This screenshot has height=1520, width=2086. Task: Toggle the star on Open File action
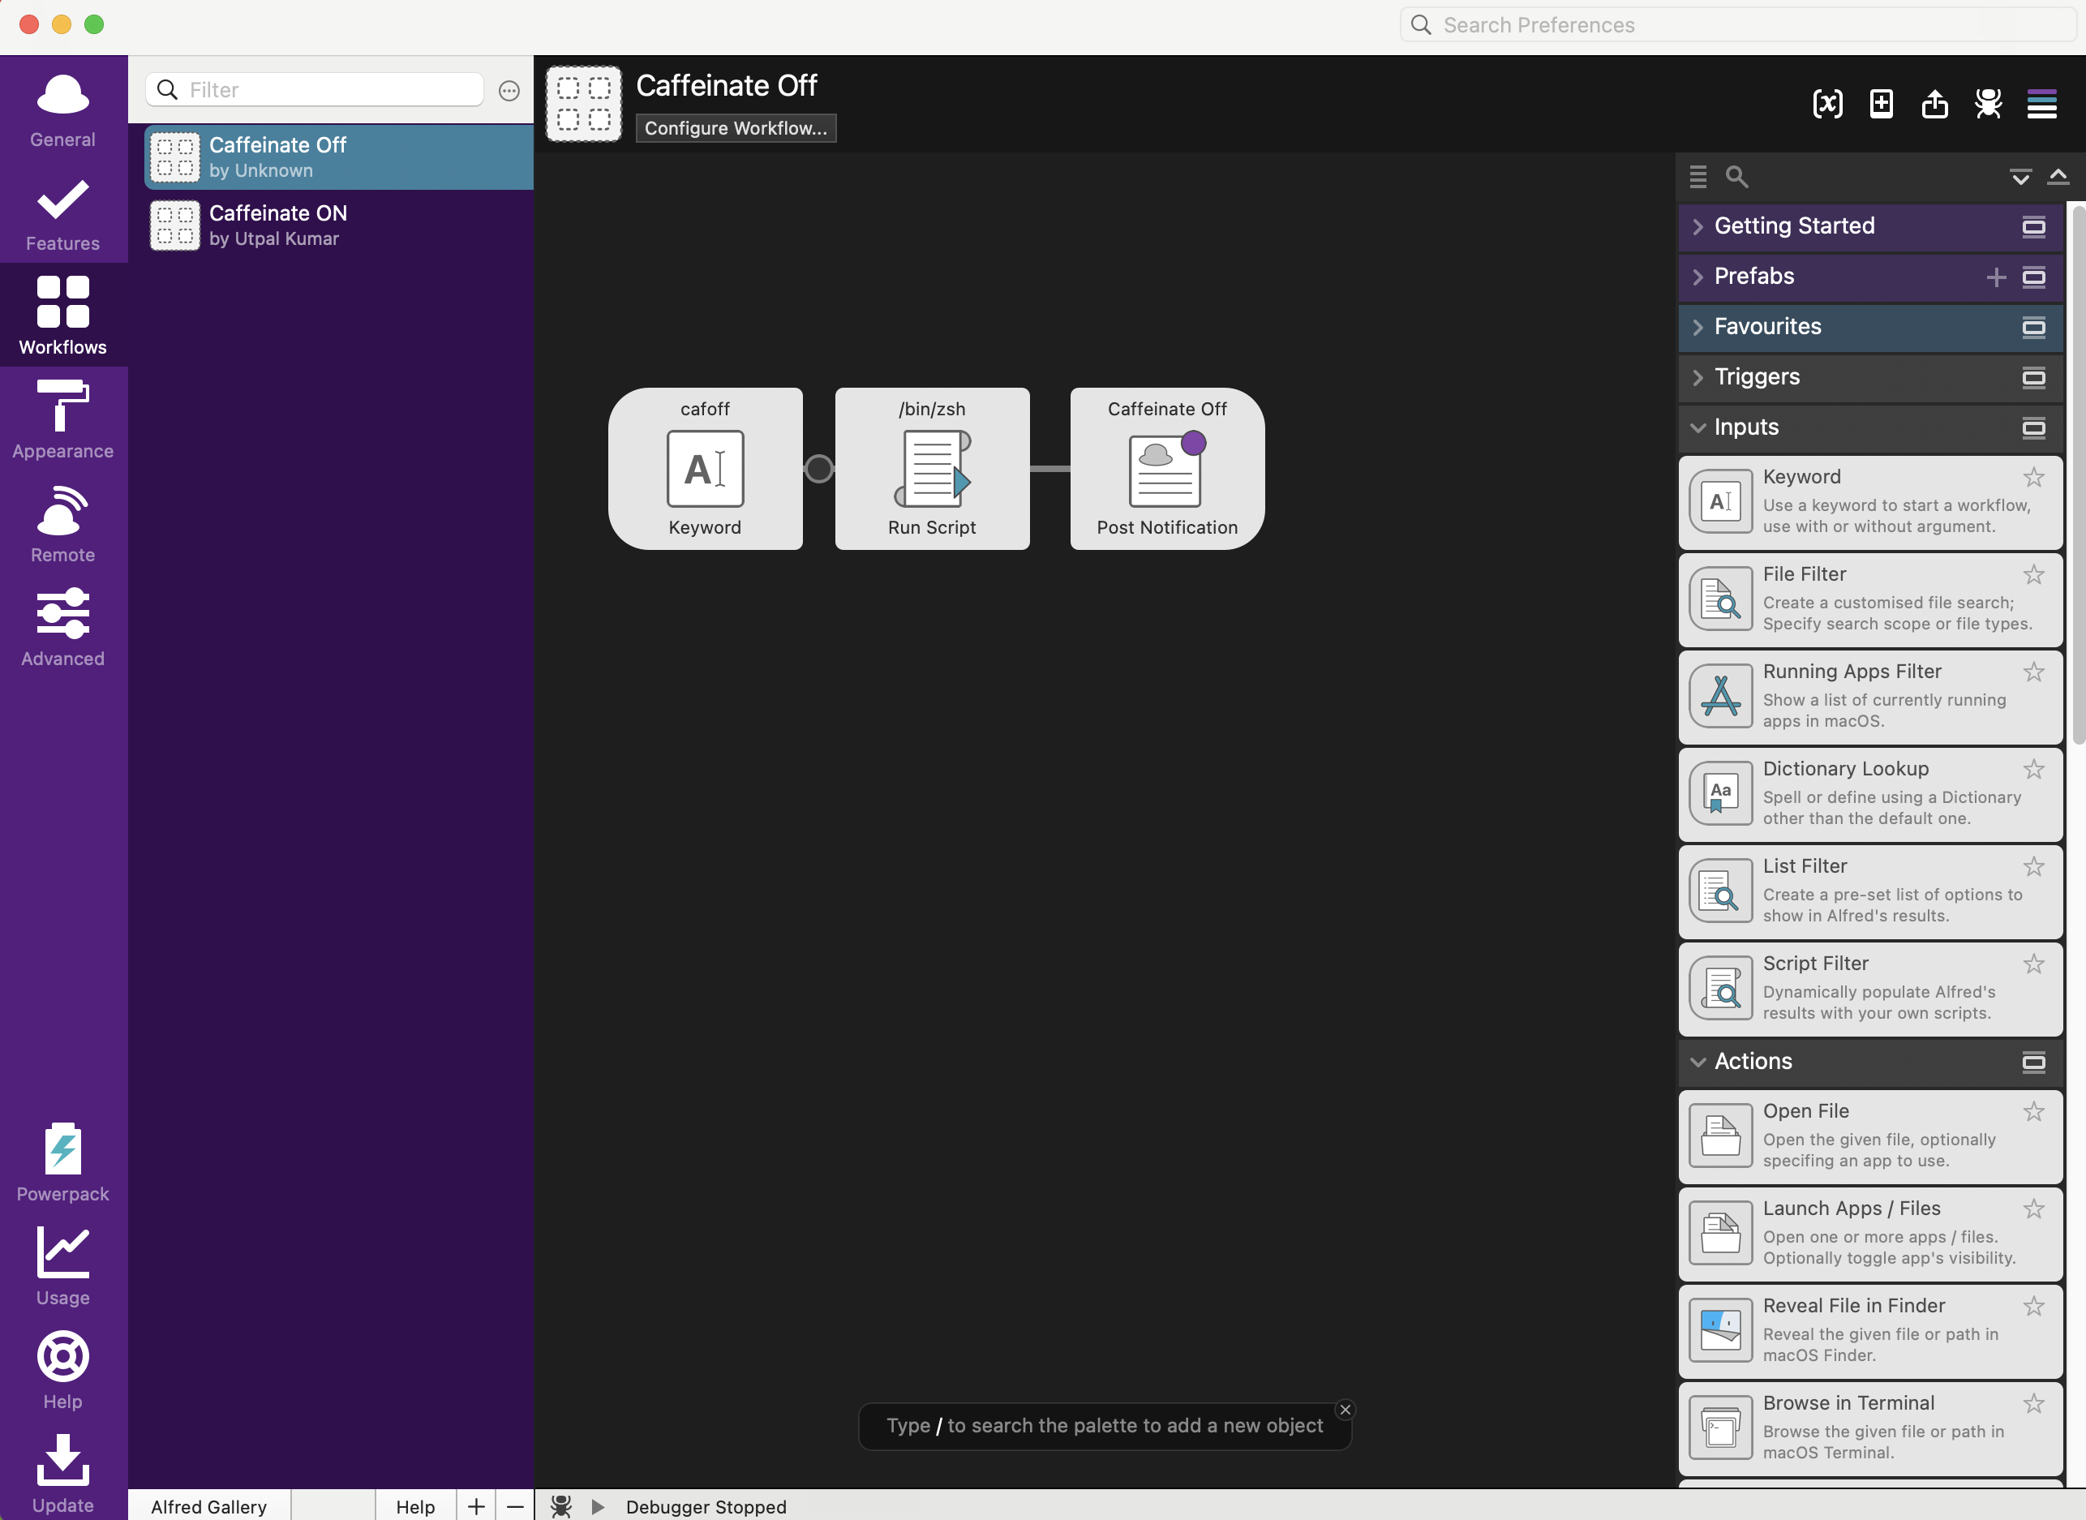coord(2032,1111)
